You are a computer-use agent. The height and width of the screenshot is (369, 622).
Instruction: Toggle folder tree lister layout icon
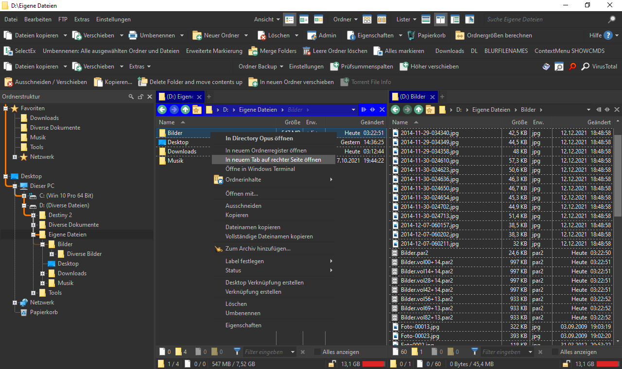point(455,19)
